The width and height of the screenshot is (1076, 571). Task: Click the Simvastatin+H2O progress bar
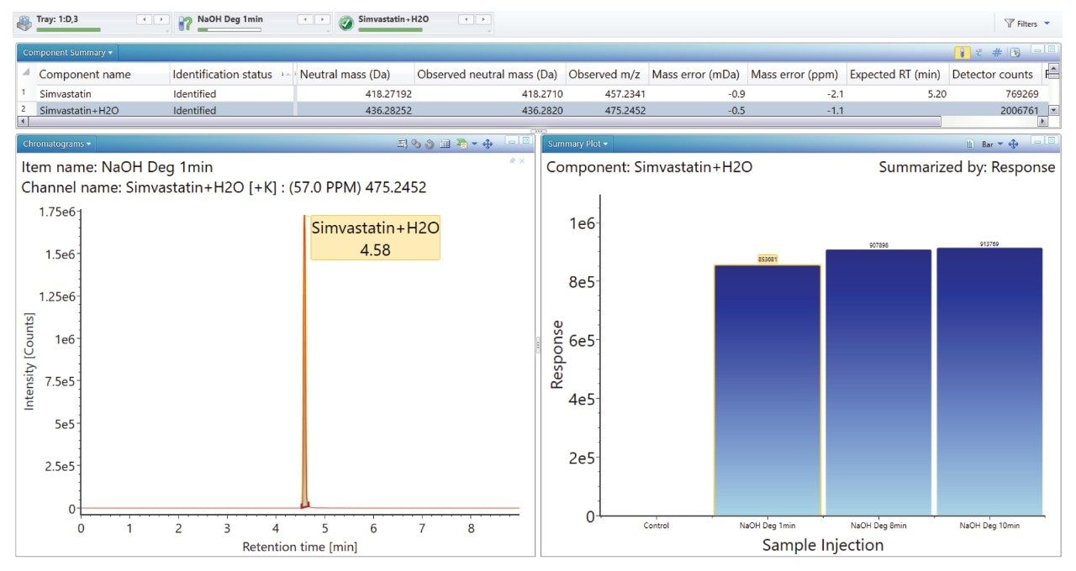pyautogui.click(x=390, y=29)
